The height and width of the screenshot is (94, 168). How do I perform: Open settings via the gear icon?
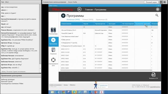[x=157, y=9]
